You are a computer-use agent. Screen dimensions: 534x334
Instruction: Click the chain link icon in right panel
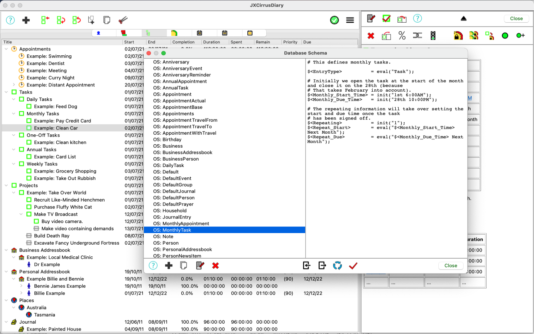tap(418, 36)
